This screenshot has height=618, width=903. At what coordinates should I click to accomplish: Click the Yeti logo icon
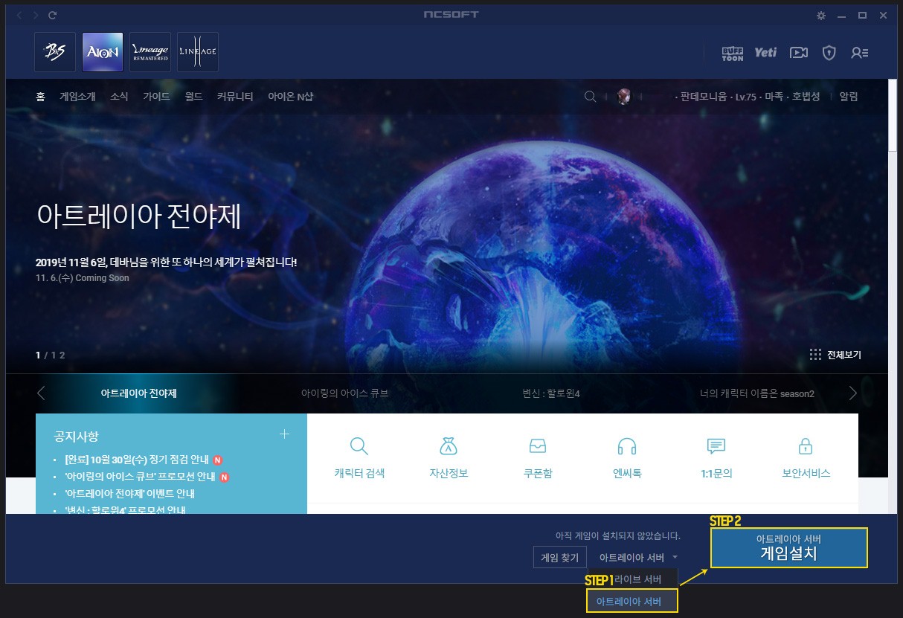765,52
